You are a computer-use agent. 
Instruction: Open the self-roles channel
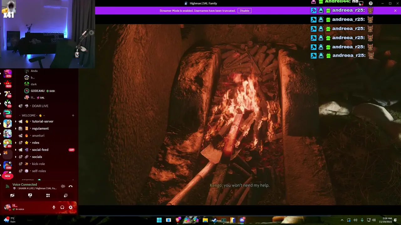click(39, 171)
